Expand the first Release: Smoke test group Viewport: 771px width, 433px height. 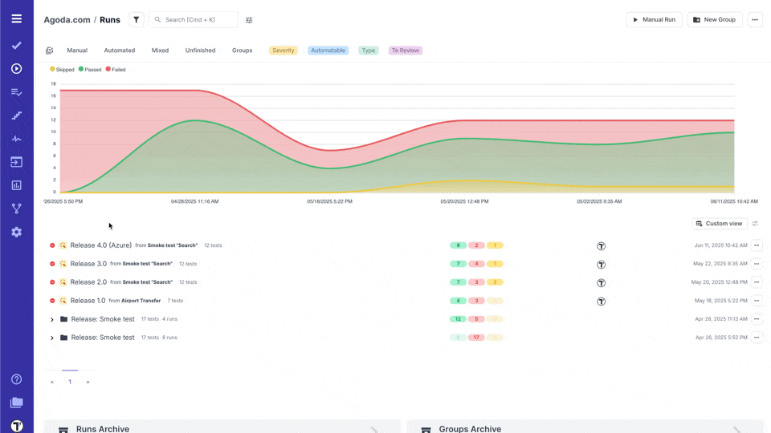52,319
